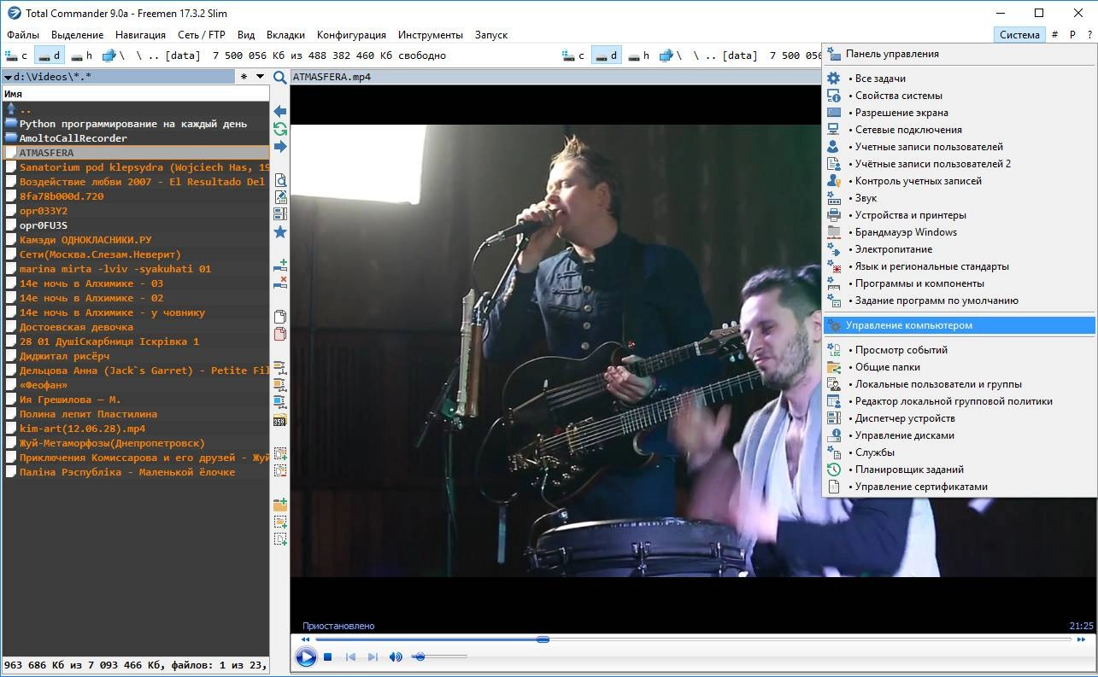Select Панель управления in the Система menu
This screenshot has width=1098, height=677.
point(959,54)
